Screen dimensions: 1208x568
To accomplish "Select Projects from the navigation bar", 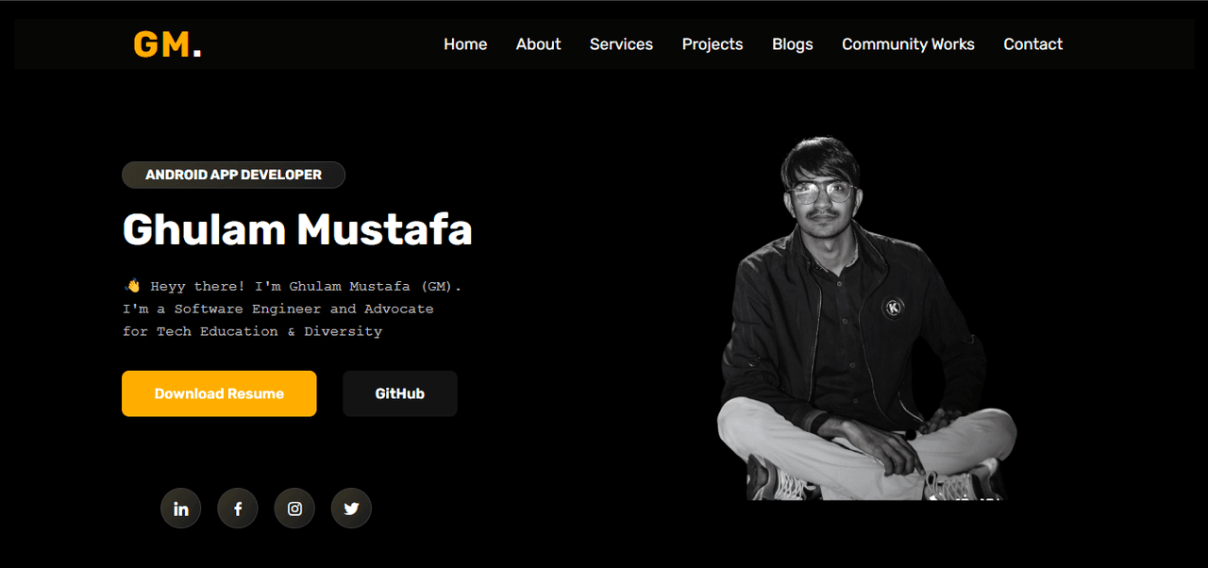I will (713, 44).
